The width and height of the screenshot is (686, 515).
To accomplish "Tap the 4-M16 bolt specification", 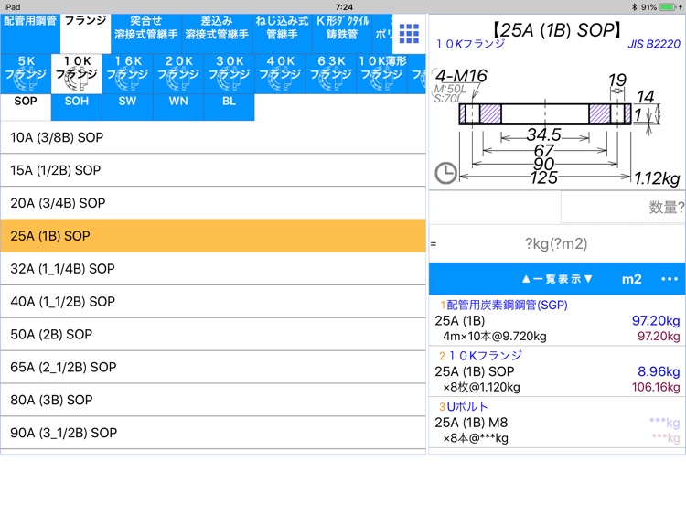I will coord(461,76).
